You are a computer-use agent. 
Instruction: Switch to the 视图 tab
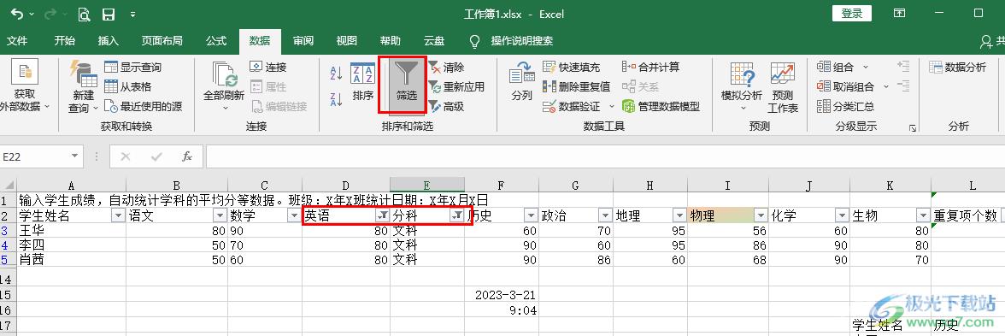click(347, 41)
